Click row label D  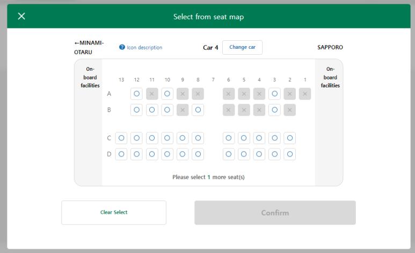click(x=109, y=154)
